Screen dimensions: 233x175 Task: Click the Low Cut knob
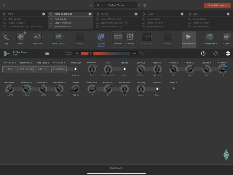[x=141, y=69]
